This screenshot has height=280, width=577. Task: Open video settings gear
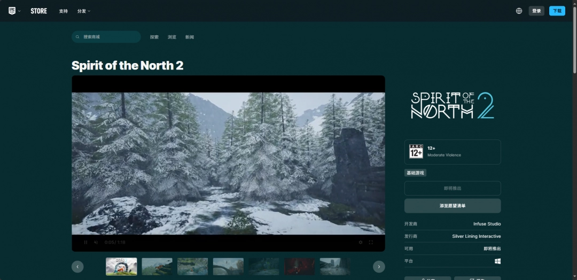tap(361, 243)
